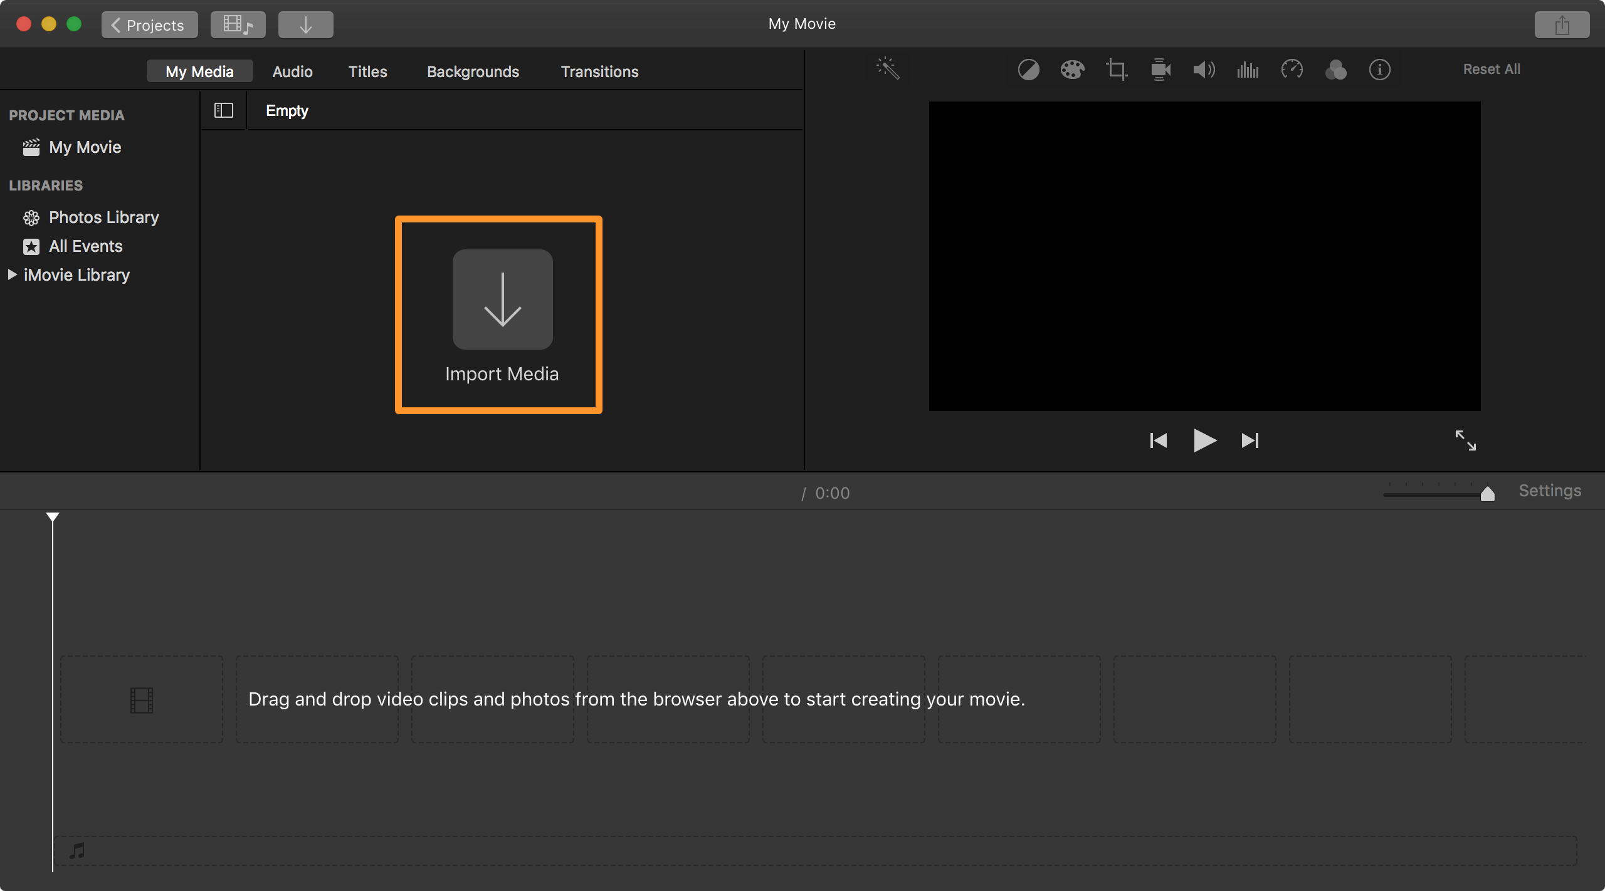Select My Media in the browser
This screenshot has width=1605, height=891.
(x=199, y=71)
